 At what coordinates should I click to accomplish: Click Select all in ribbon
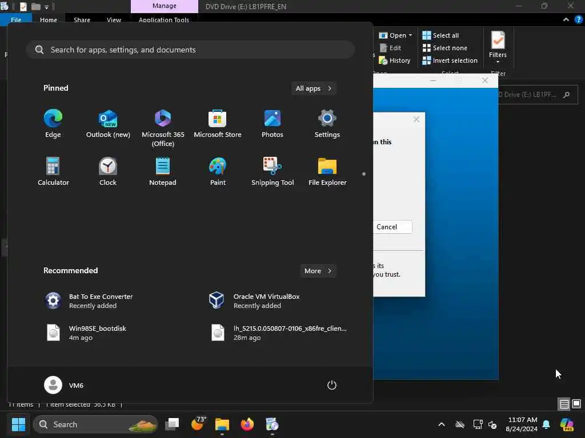pos(440,35)
